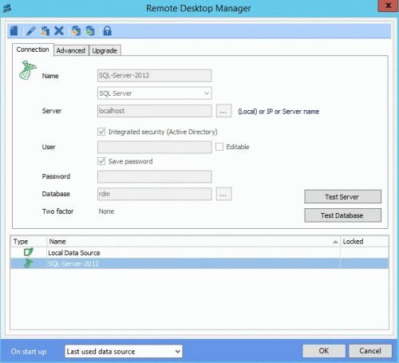Click the import configuration icon with green arrow

(90, 31)
